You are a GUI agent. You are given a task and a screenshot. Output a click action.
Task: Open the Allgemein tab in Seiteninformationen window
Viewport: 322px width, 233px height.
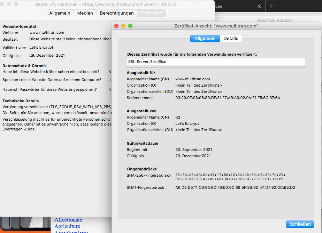[60, 13]
